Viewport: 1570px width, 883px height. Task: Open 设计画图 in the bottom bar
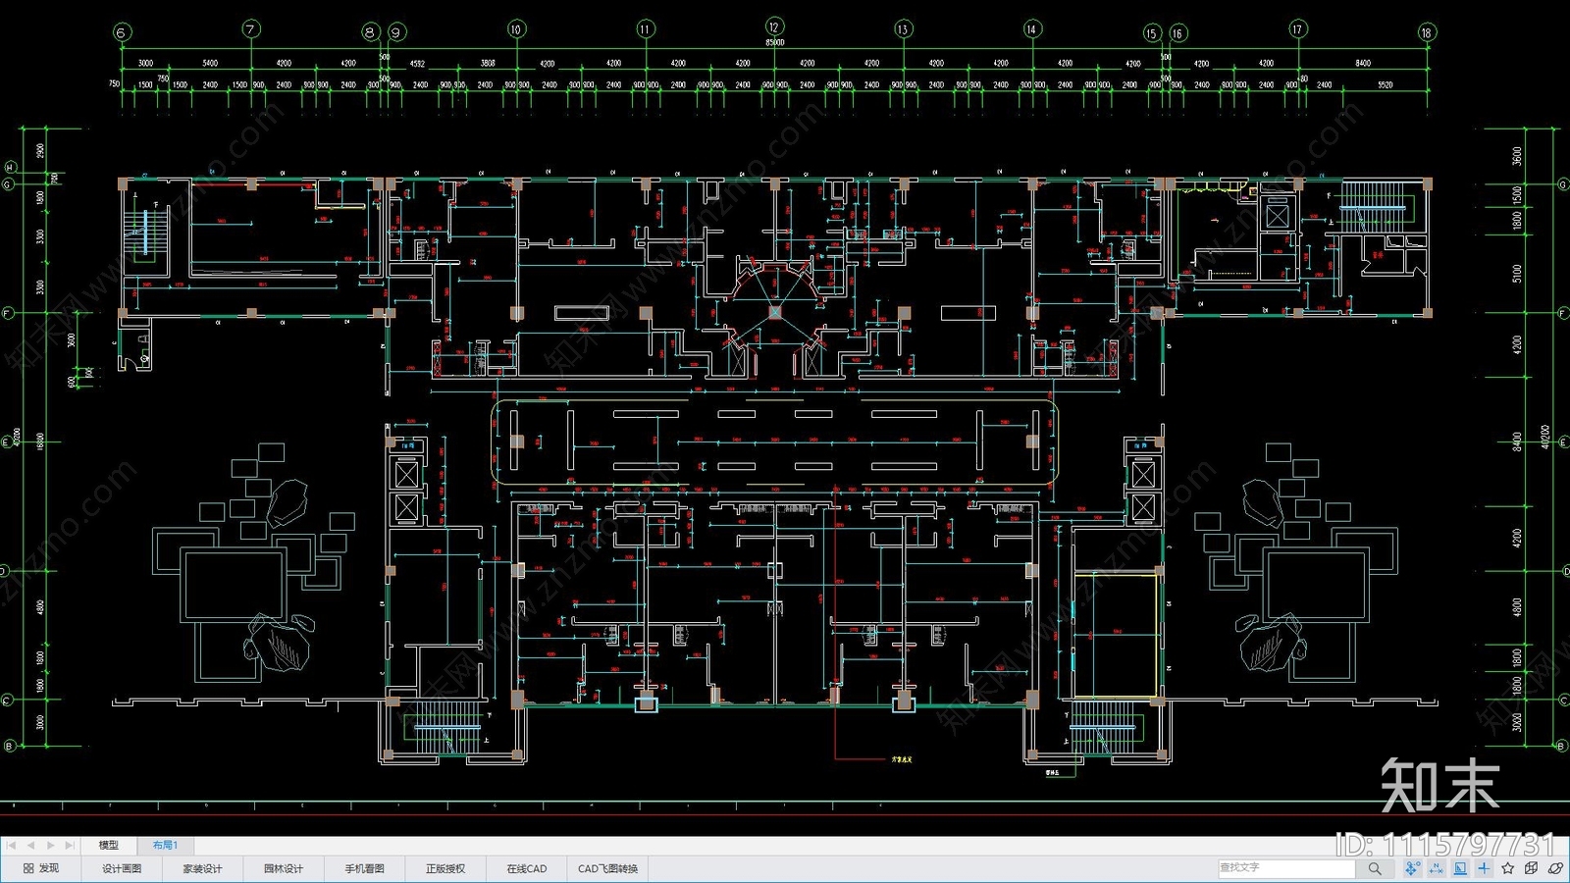tap(122, 868)
